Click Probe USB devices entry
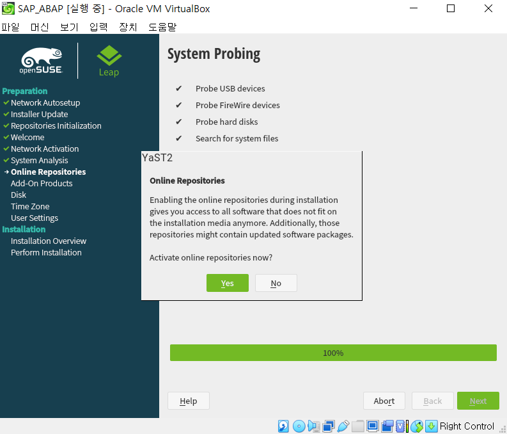The width and height of the screenshot is (507, 434). (230, 88)
